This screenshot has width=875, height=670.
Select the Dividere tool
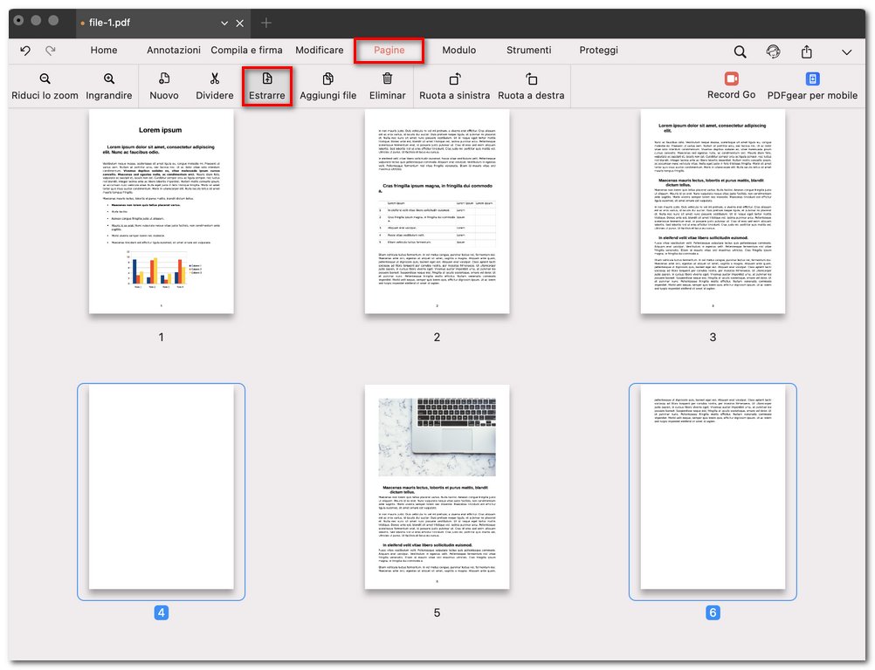click(x=214, y=86)
